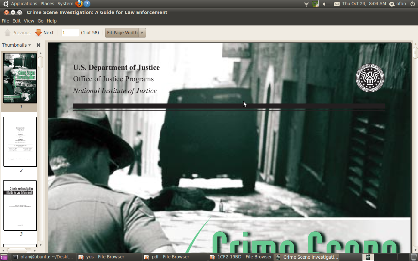Click the battery status indicator icon
418x261 pixels.
pyautogui.click(x=315, y=4)
